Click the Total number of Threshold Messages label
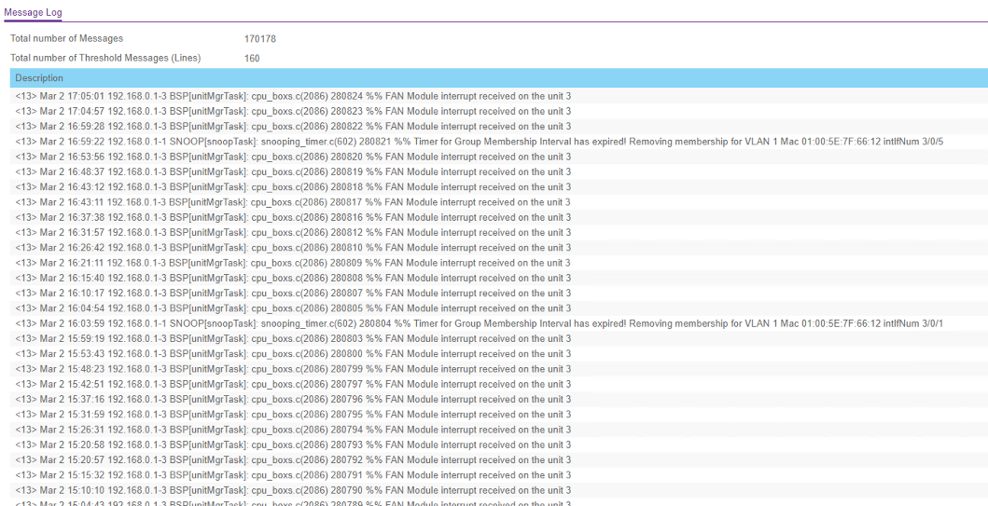988x506 pixels. point(104,58)
